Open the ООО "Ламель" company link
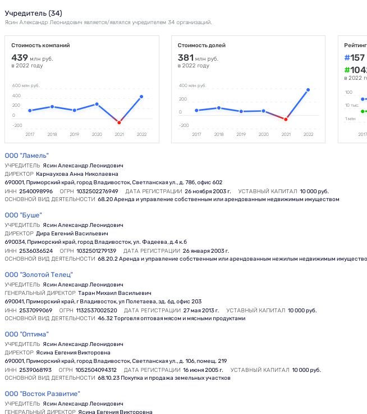 tap(26, 156)
